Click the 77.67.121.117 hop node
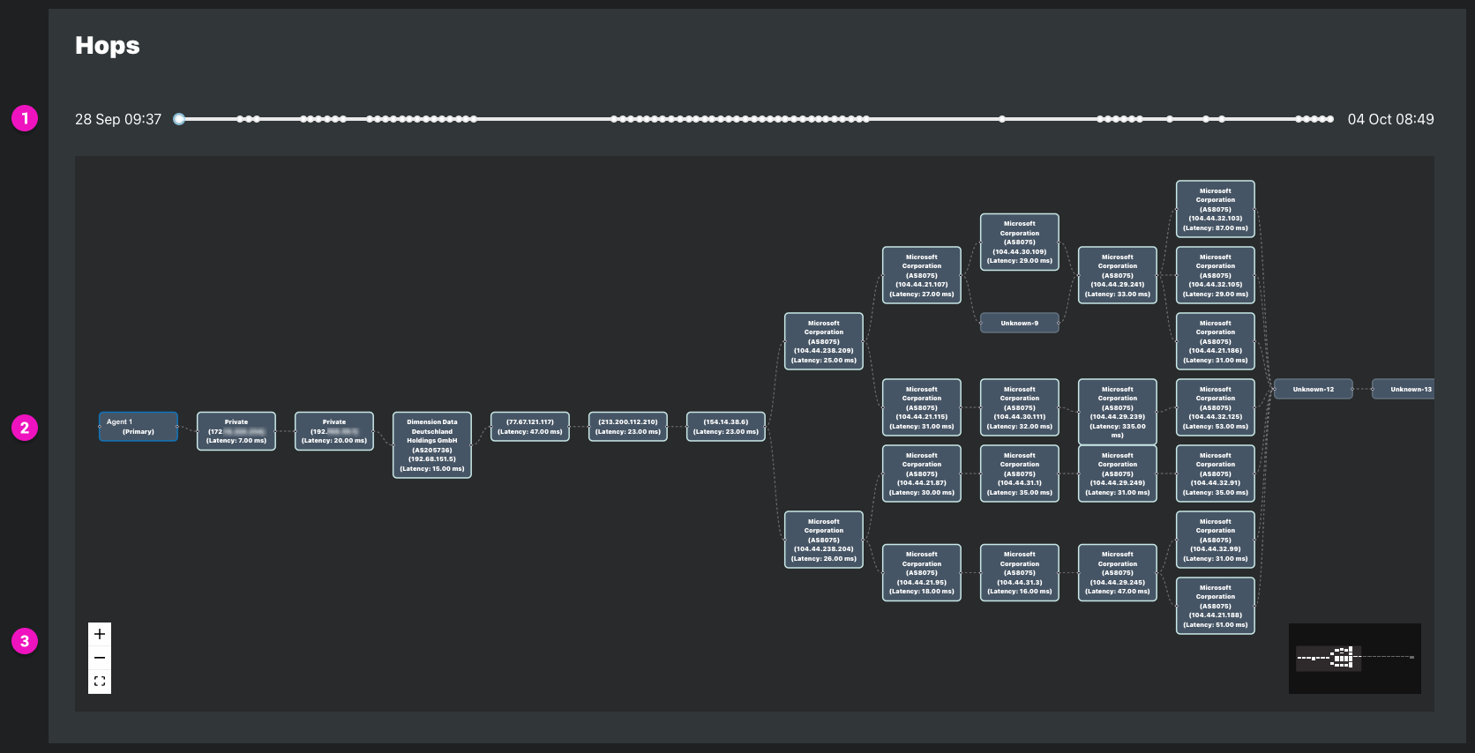The height and width of the screenshot is (753, 1475). [x=530, y=427]
